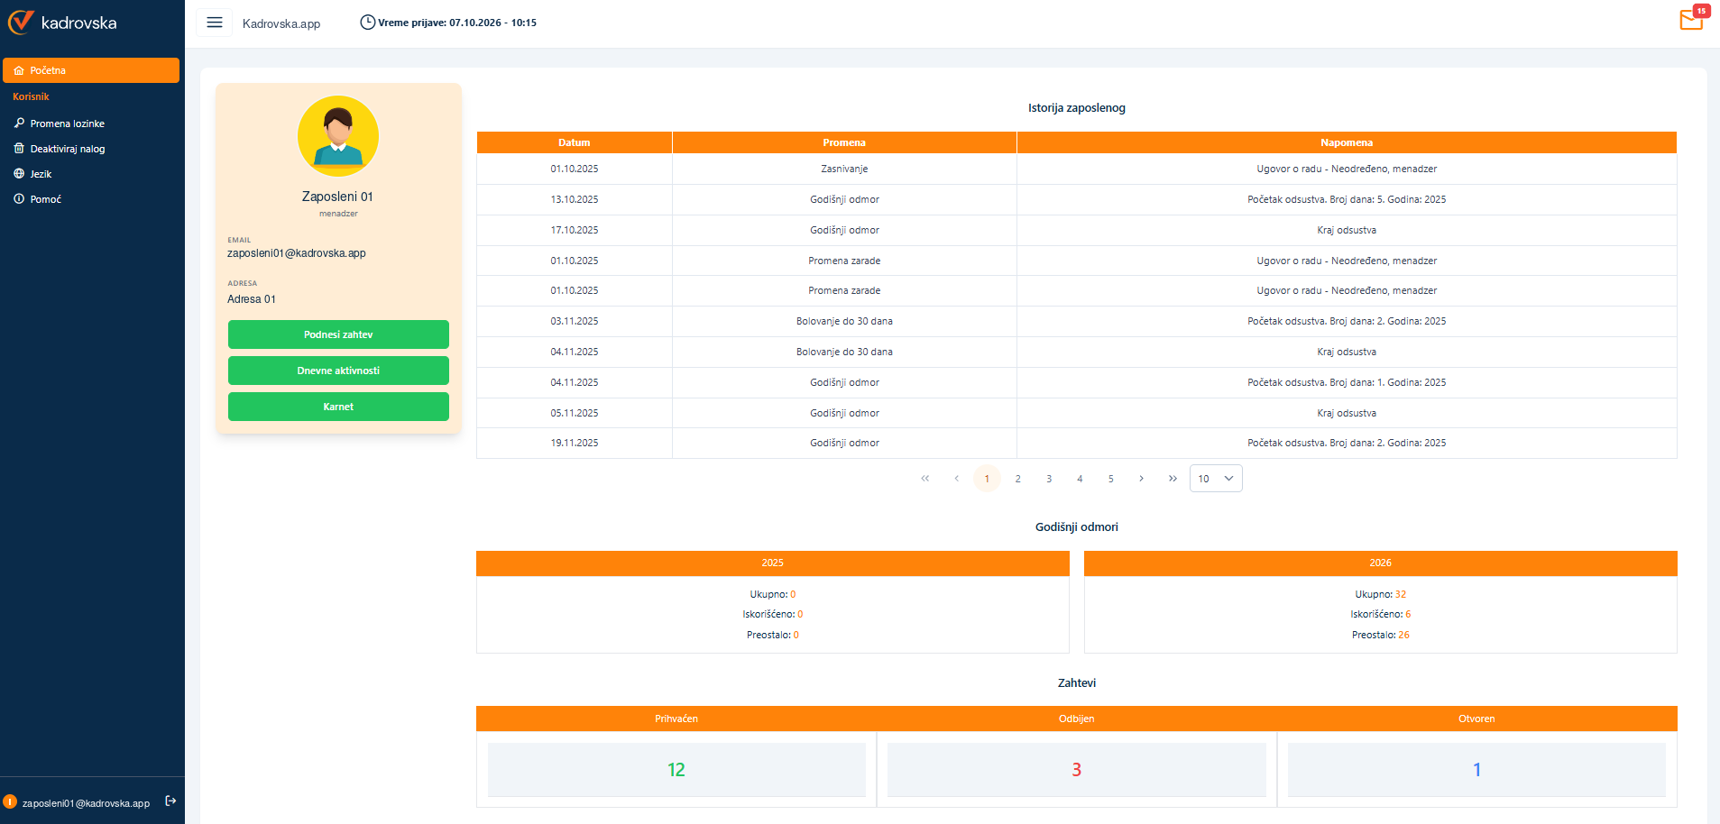This screenshot has width=1720, height=824.
Task: Click the 2026 annual leave header
Action: (1381, 563)
